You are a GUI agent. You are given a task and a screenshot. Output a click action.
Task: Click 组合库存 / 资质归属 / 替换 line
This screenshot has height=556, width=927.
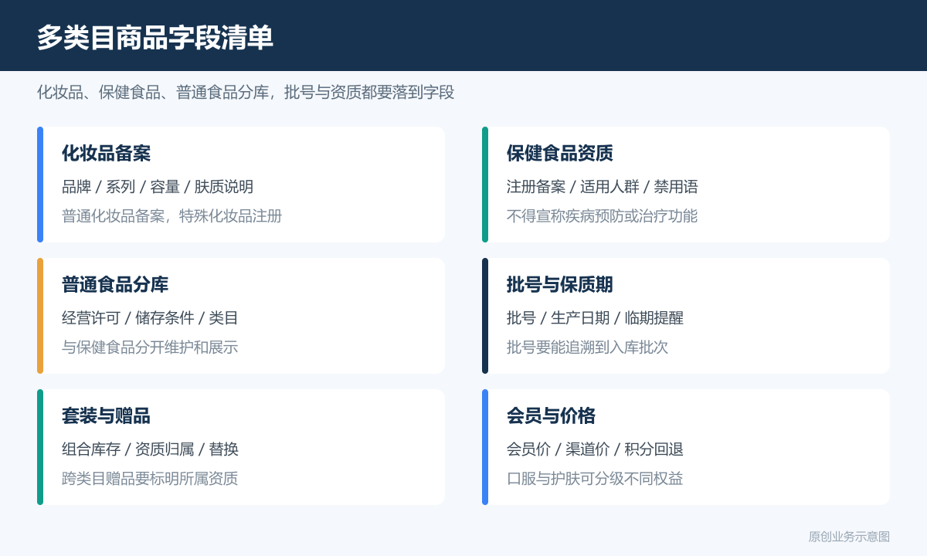(x=150, y=449)
